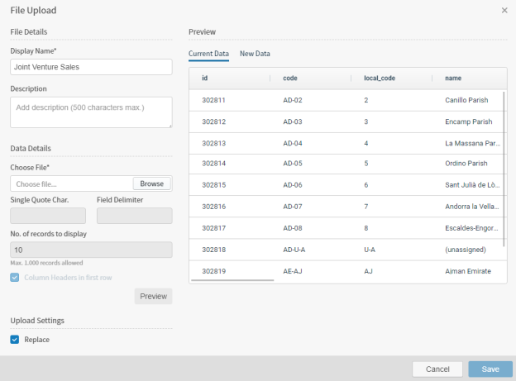Switch to the New Data tab
516x381 pixels.
pos(255,54)
